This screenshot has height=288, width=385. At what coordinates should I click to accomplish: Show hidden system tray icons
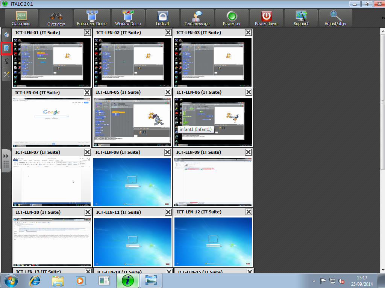pyautogui.click(x=314, y=281)
